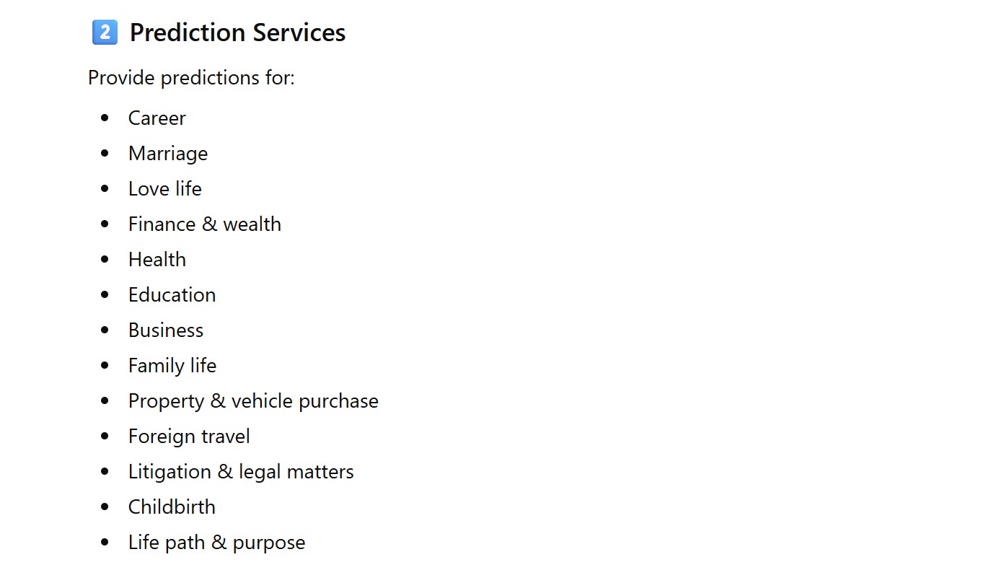The width and height of the screenshot is (994, 583).
Task: Click the Finance & wealth item
Action: (x=204, y=224)
